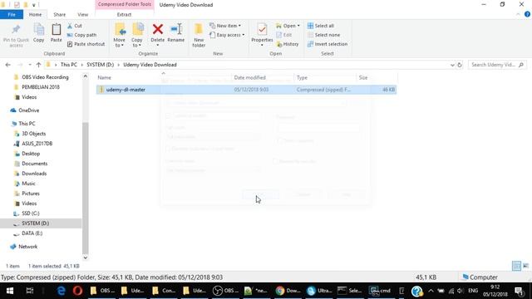Rename the selected file
This screenshot has height=299, width=532.
coord(175,33)
